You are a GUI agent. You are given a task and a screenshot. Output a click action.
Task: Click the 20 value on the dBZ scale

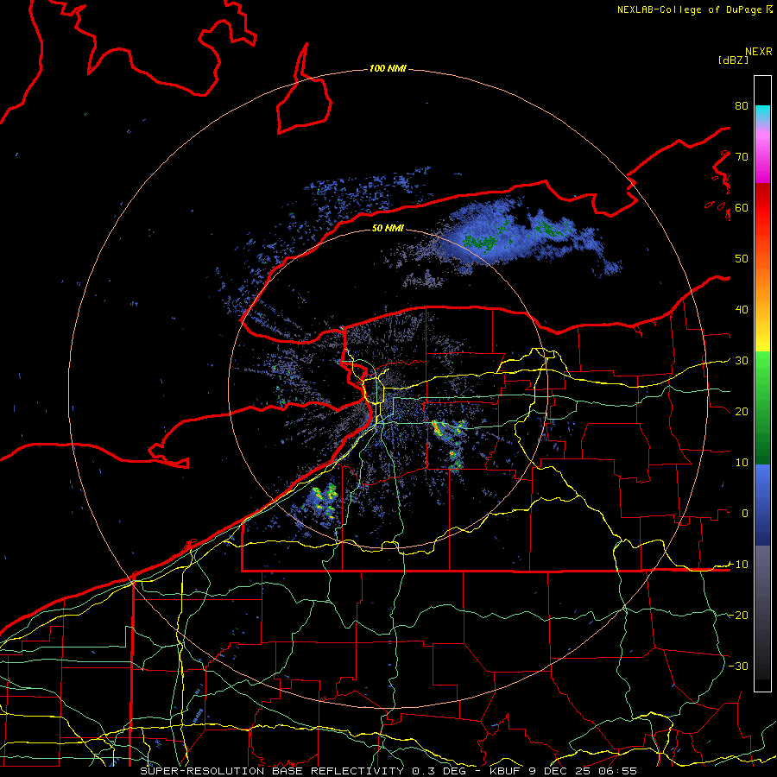point(742,411)
